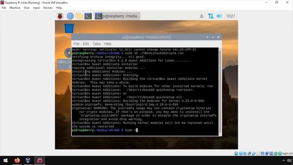Click the USB devices status icon
This screenshot has width=293, height=165.
coord(254,154)
